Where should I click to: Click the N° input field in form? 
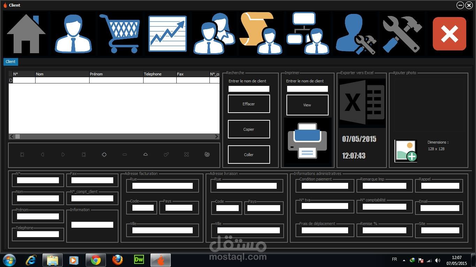tap(38, 180)
